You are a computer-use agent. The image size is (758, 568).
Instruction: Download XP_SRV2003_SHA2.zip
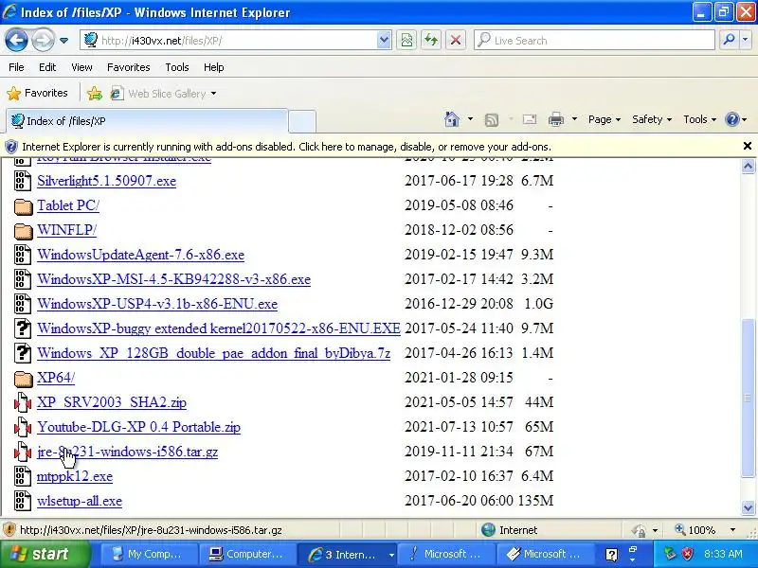(x=112, y=403)
